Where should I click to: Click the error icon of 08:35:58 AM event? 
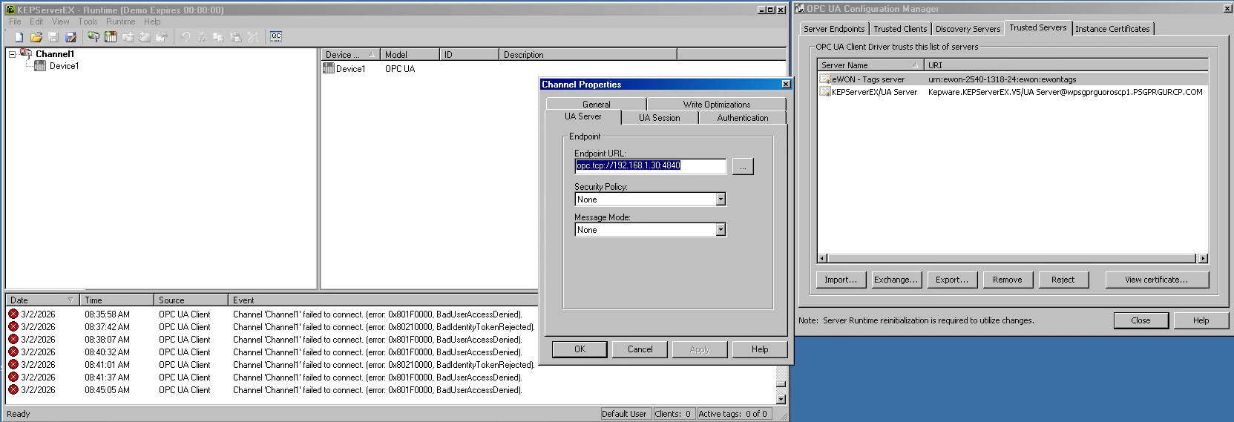pyautogui.click(x=13, y=314)
